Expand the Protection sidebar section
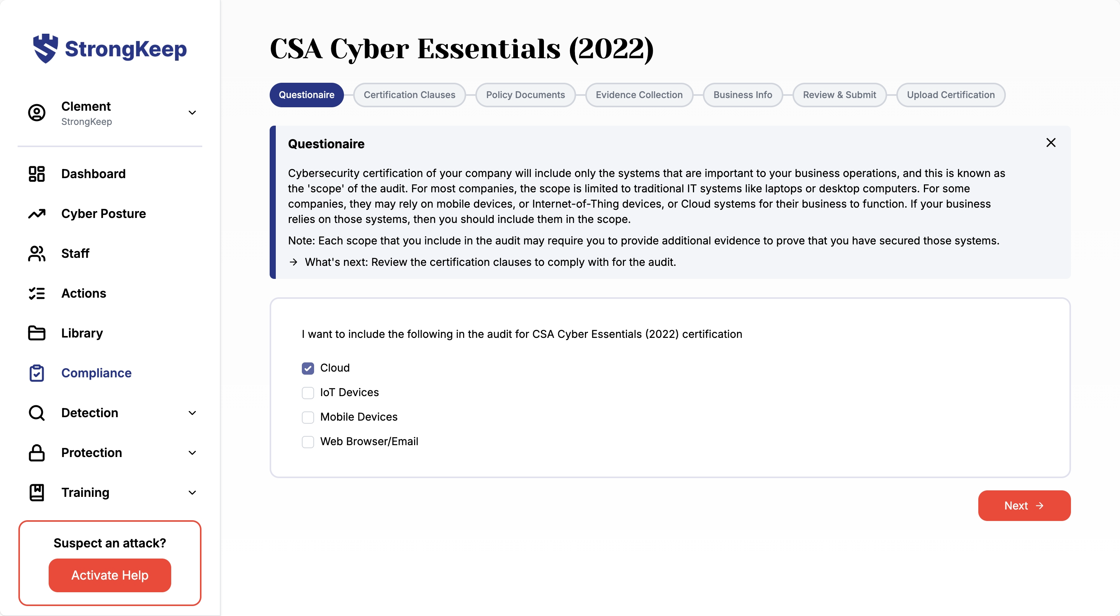The image size is (1120, 616). 192,452
